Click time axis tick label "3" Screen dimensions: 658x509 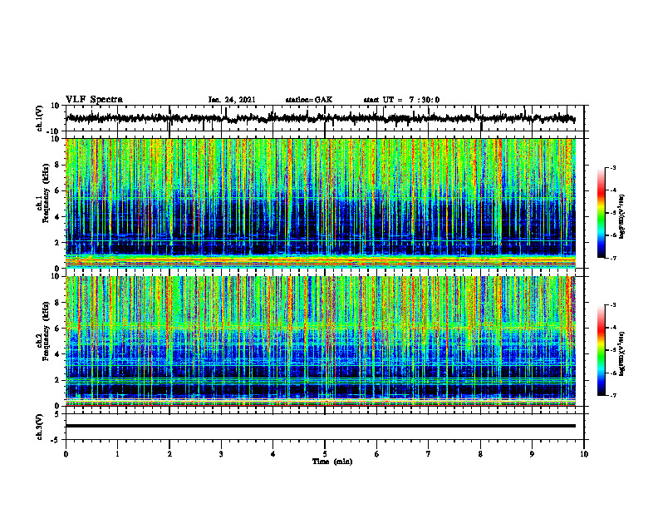221,454
